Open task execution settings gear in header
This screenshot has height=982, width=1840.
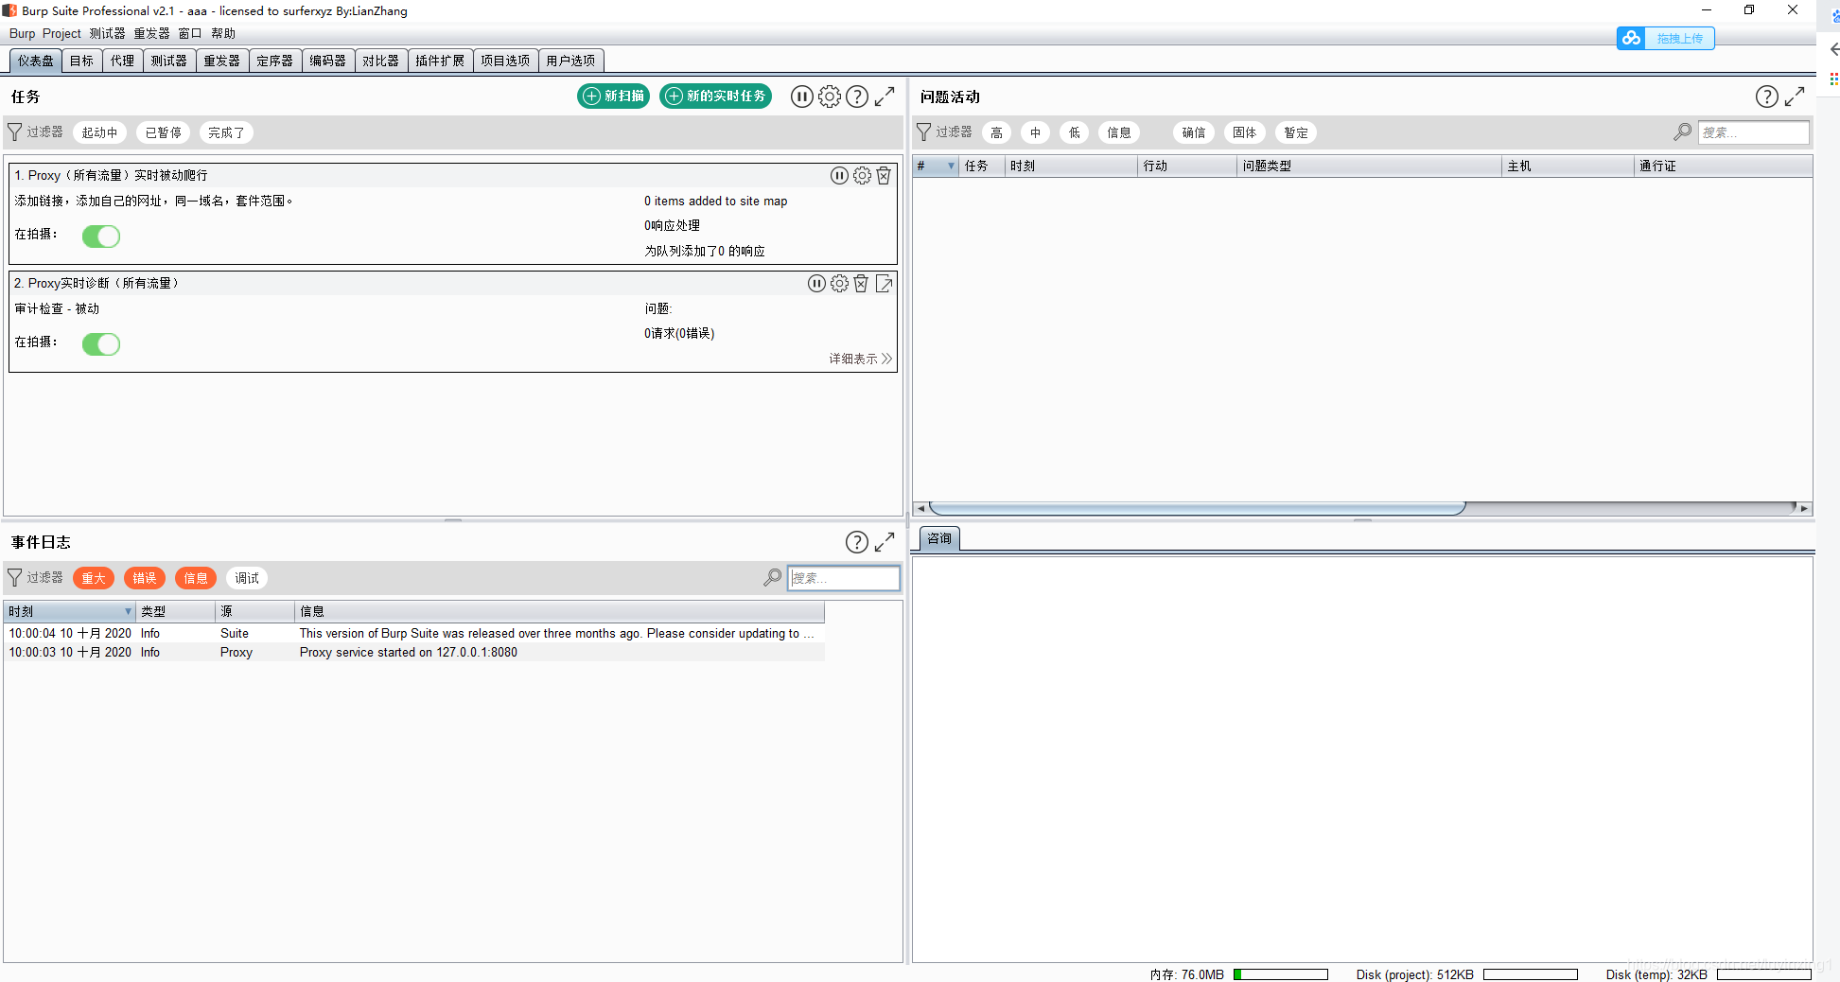(830, 96)
